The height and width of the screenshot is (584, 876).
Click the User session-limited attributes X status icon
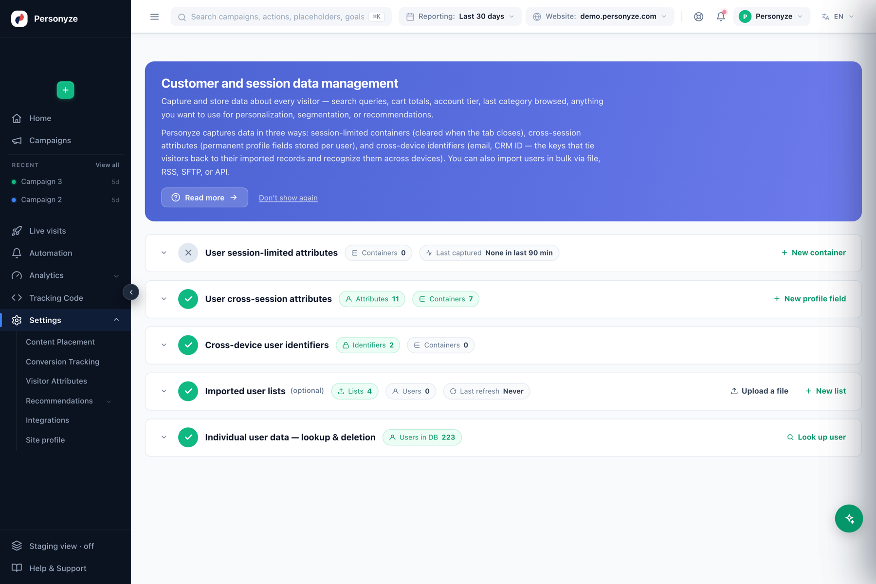click(188, 253)
